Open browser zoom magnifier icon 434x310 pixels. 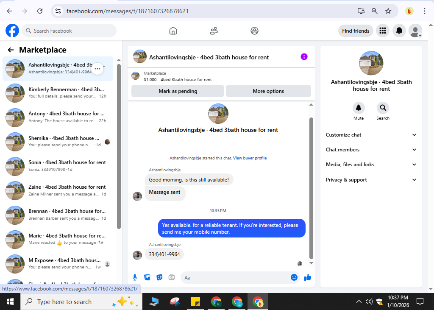tap(375, 11)
